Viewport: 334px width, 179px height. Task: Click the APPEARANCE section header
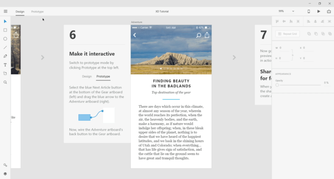tap(283, 74)
